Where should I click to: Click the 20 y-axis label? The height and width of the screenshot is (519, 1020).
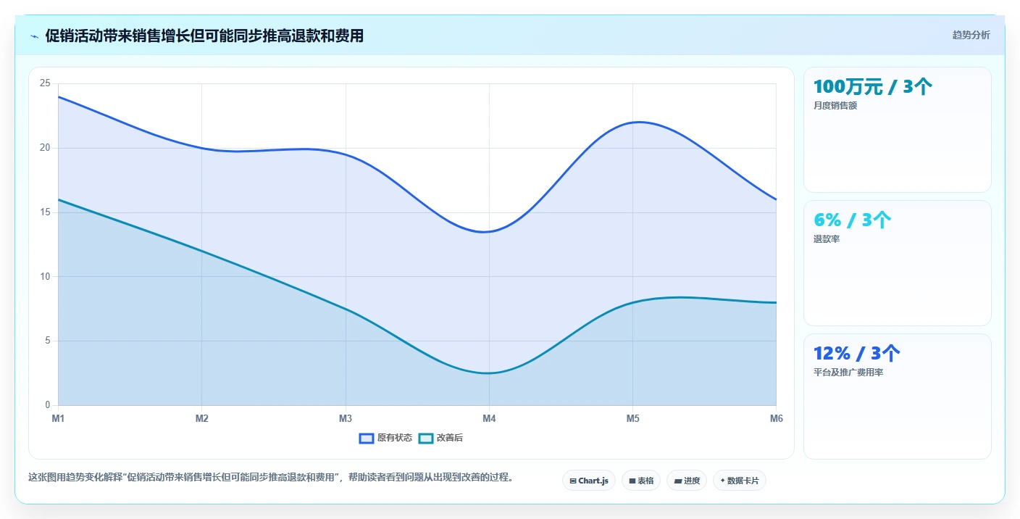click(x=45, y=148)
